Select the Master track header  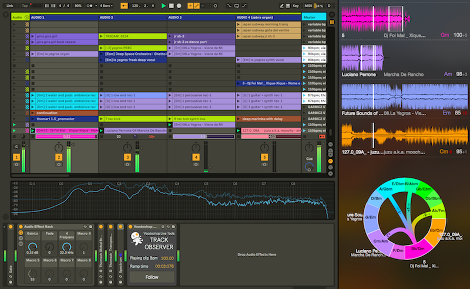[x=314, y=18]
